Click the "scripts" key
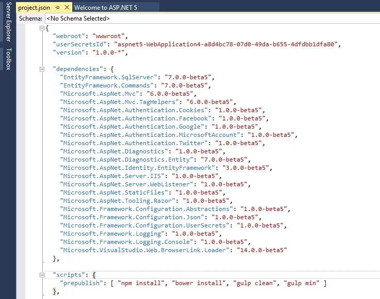Image resolution: width=380 pixels, height=299 pixels. point(69,275)
